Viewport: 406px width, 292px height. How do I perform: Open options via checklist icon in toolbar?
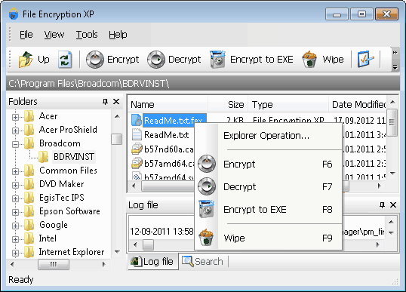pos(365,60)
